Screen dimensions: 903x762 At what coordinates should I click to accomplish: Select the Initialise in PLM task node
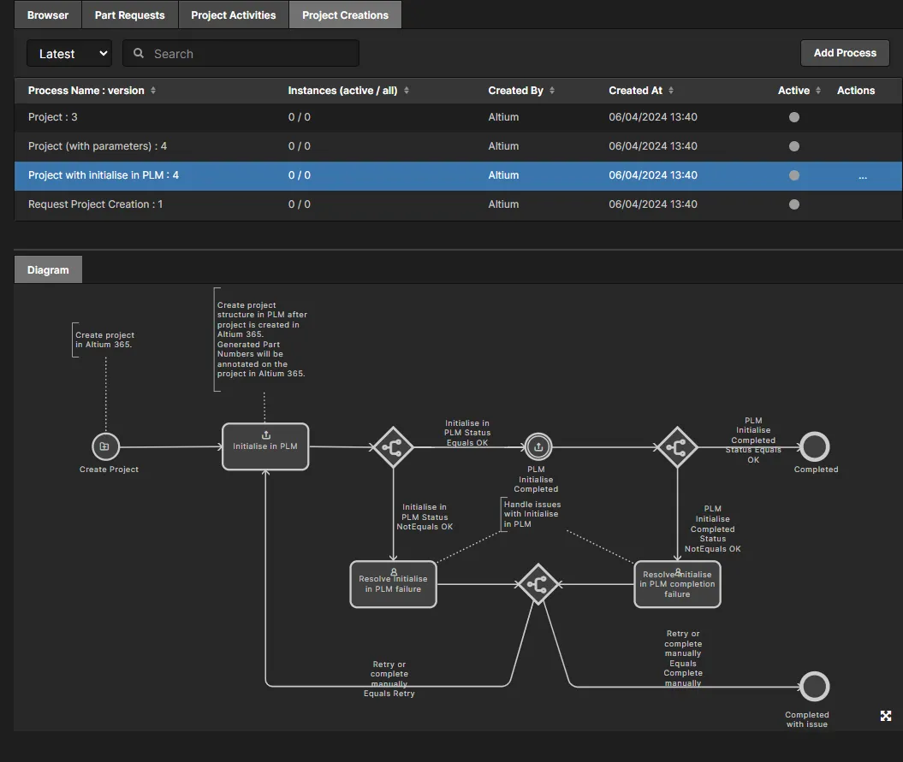pyautogui.click(x=265, y=446)
